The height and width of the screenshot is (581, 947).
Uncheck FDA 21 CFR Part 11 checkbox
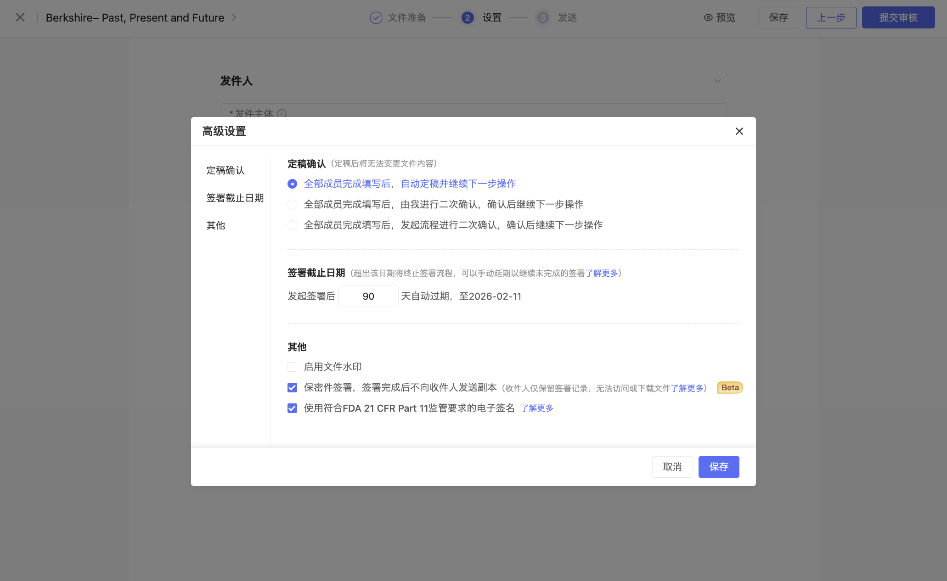click(x=292, y=408)
